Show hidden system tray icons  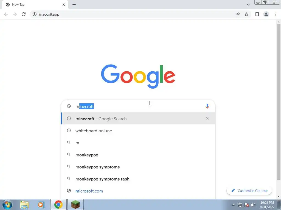pos(233,205)
